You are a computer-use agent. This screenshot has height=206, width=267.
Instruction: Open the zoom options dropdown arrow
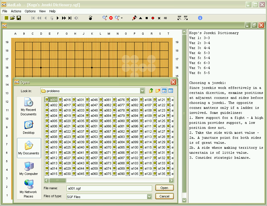click(122, 18)
